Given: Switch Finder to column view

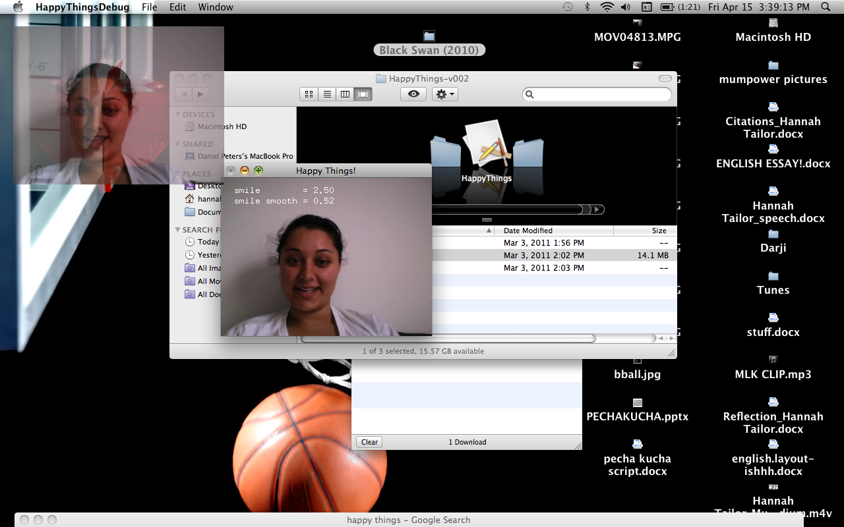Looking at the screenshot, I should [x=345, y=94].
